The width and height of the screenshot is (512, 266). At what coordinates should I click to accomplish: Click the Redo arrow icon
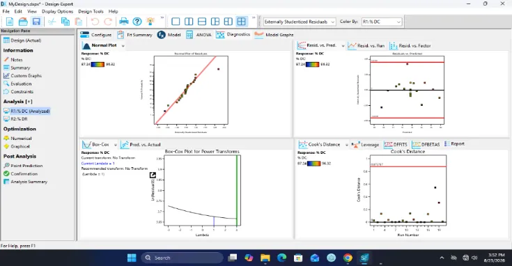pyautogui.click(x=108, y=22)
